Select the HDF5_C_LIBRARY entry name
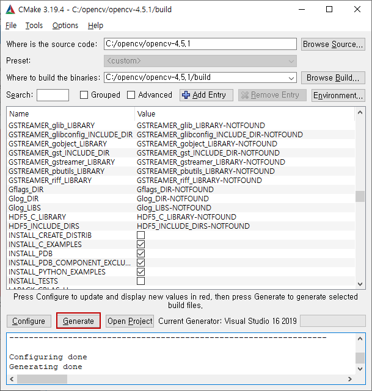 (37, 217)
